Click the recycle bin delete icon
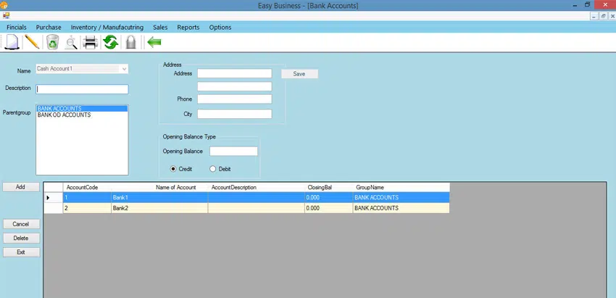The width and height of the screenshot is (616, 298). pos(52,43)
